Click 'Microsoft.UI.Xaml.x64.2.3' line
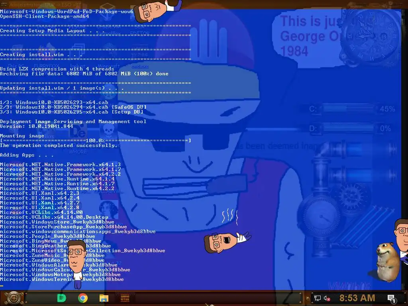Image resolution: width=408 pixels, height=306 pixels. point(39,193)
